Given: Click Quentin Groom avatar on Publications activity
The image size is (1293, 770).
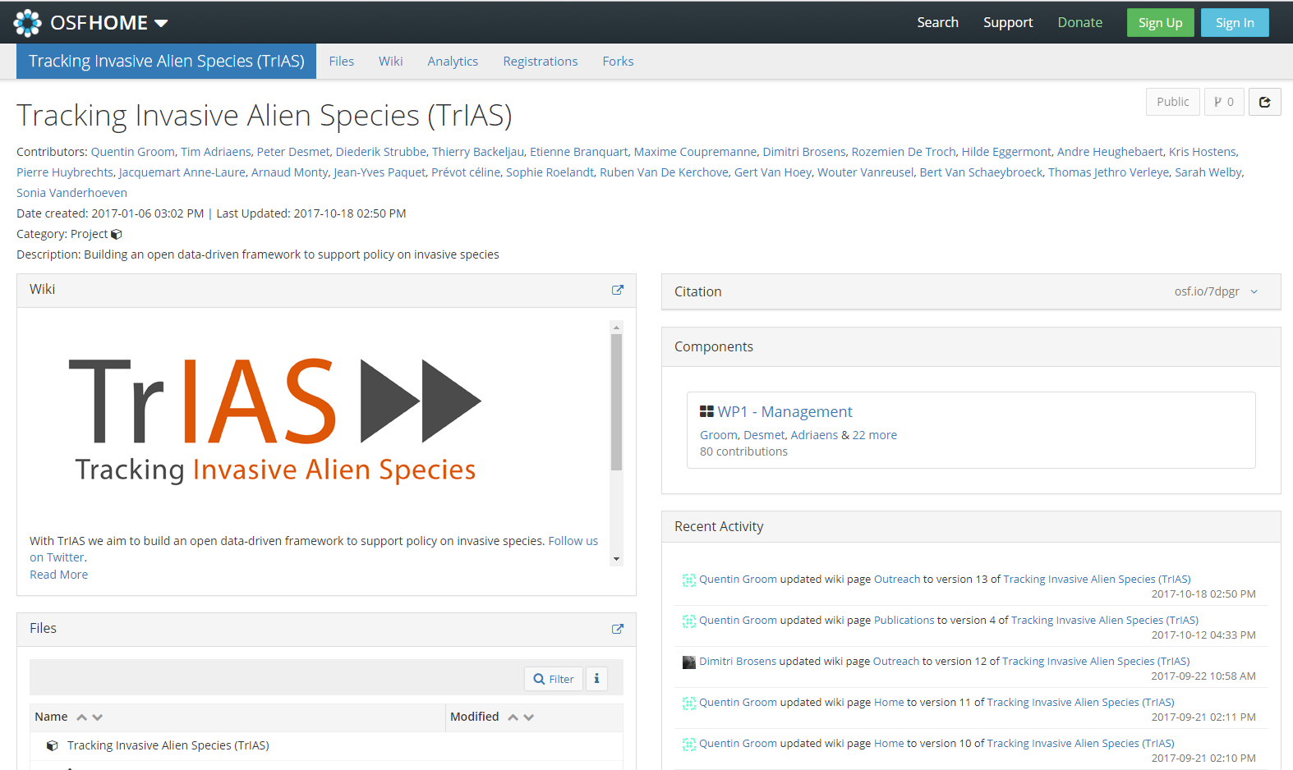Looking at the screenshot, I should (x=688, y=621).
